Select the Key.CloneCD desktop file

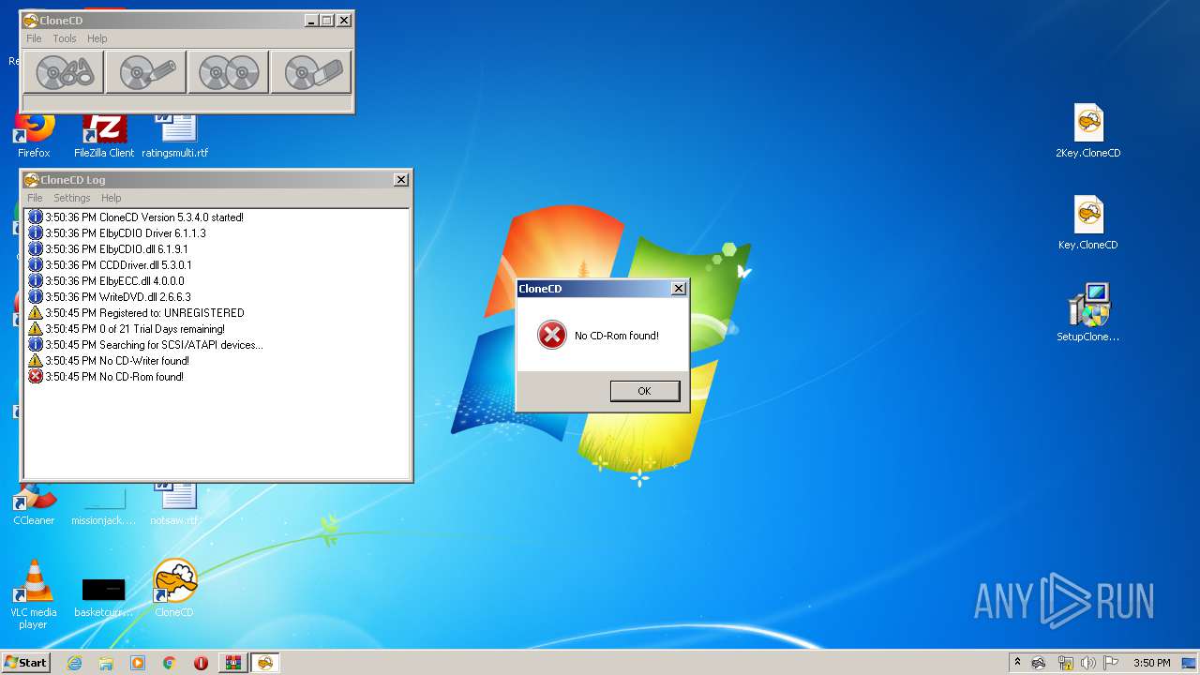pyautogui.click(x=1087, y=223)
